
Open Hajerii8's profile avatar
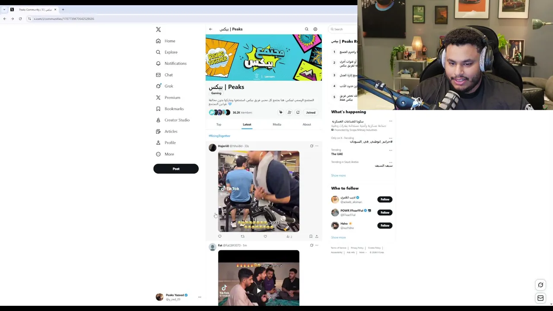click(x=213, y=148)
